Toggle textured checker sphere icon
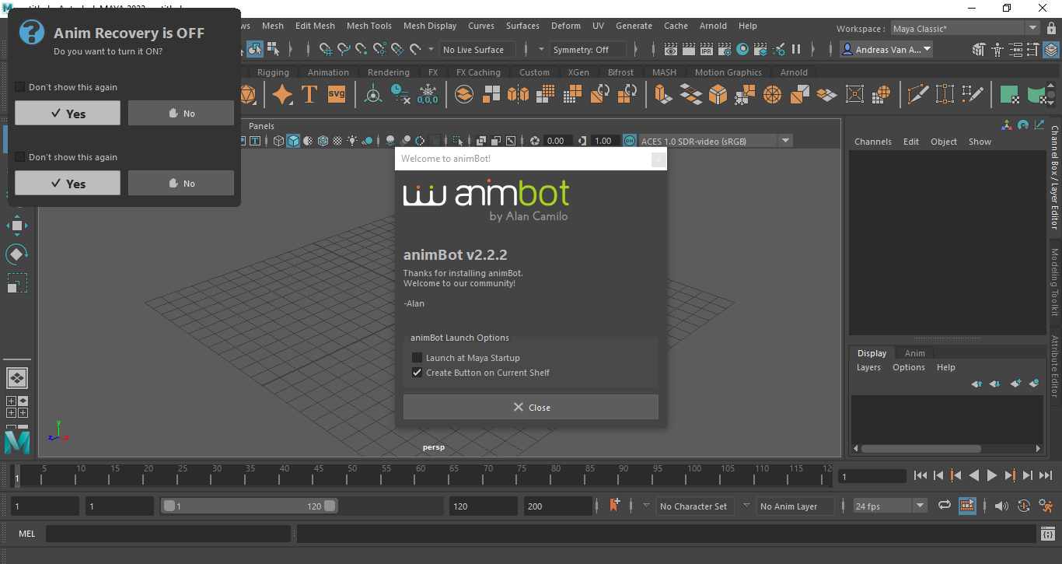 tap(337, 141)
